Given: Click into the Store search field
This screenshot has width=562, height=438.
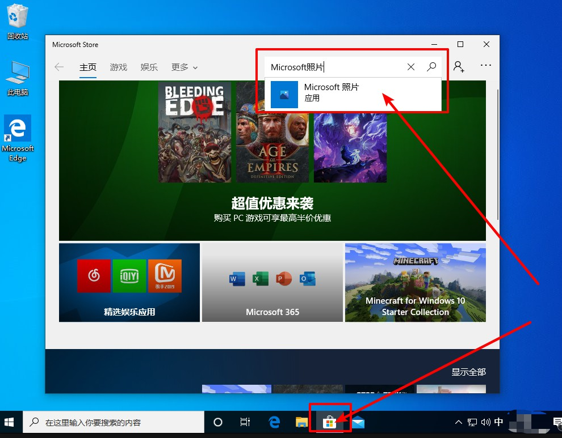Looking at the screenshot, I should pos(335,67).
